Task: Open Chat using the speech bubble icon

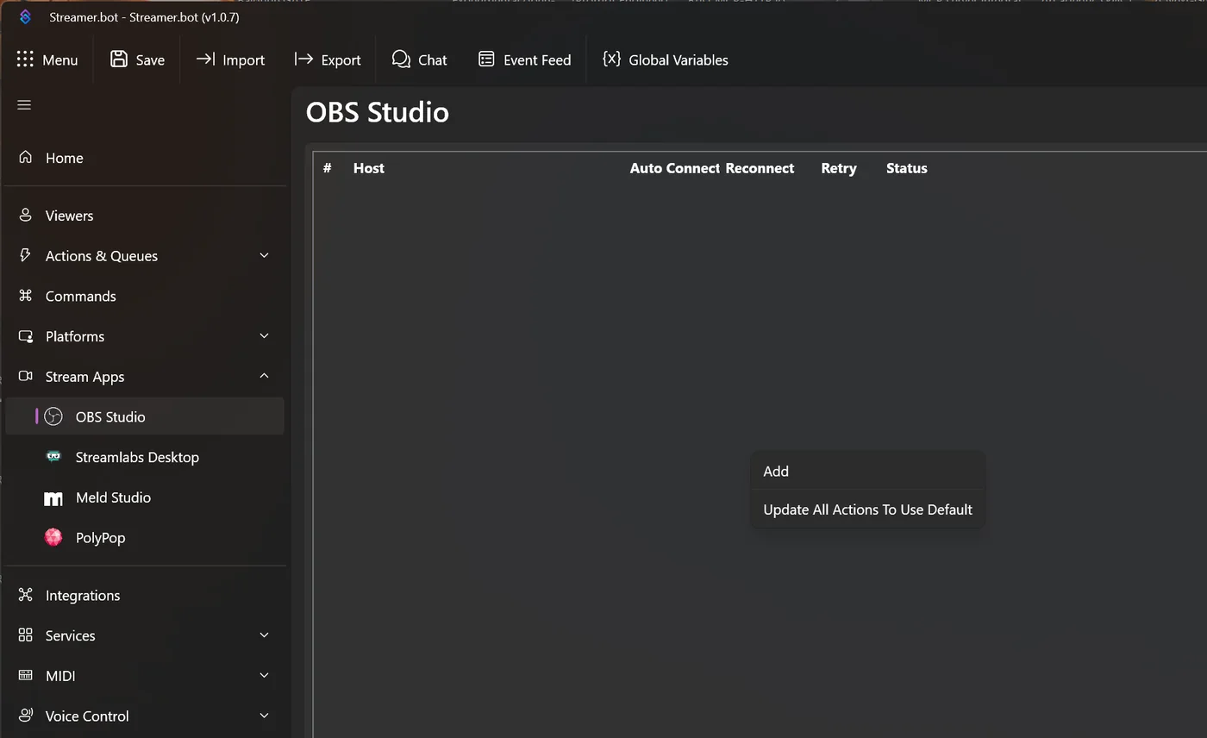Action: (x=401, y=59)
